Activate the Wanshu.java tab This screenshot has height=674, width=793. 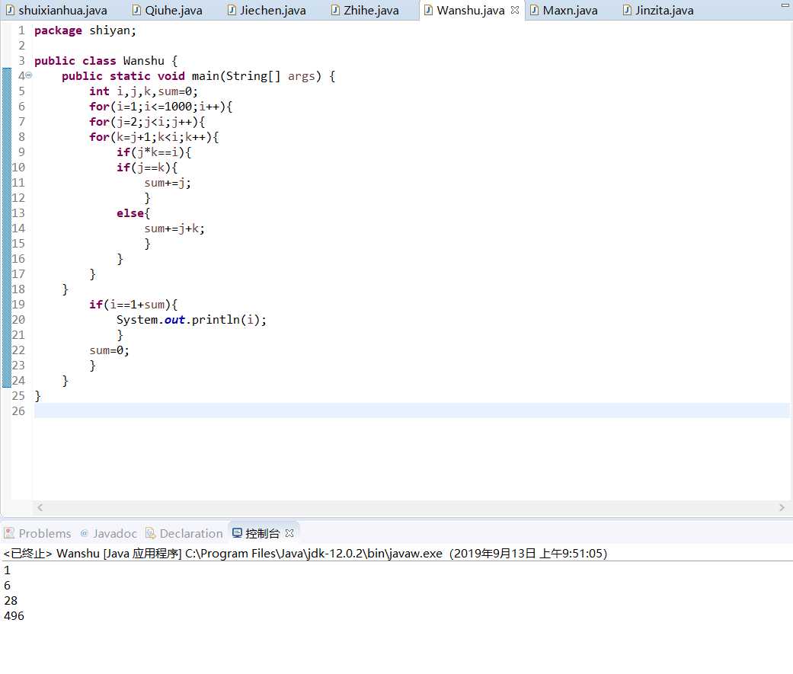point(470,10)
